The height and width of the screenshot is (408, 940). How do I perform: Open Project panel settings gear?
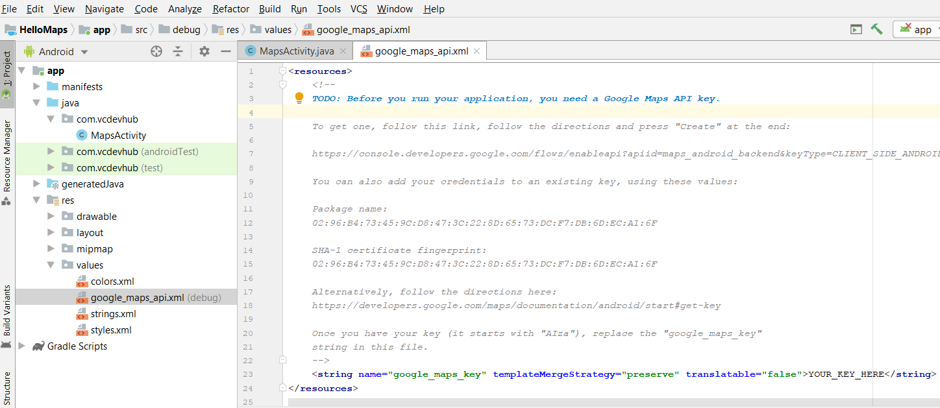204,51
